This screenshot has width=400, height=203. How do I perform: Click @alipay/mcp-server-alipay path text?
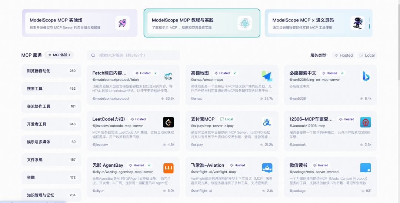click(x=212, y=126)
